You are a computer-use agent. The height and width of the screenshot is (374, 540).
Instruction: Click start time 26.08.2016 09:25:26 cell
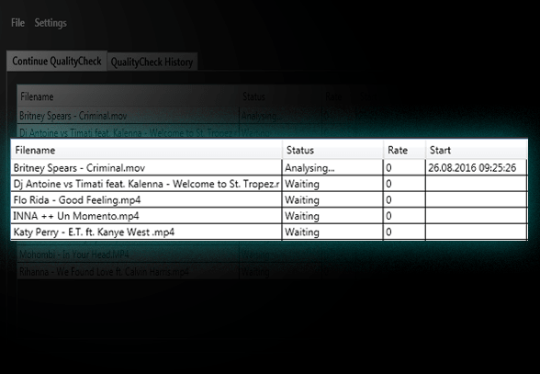(476, 168)
